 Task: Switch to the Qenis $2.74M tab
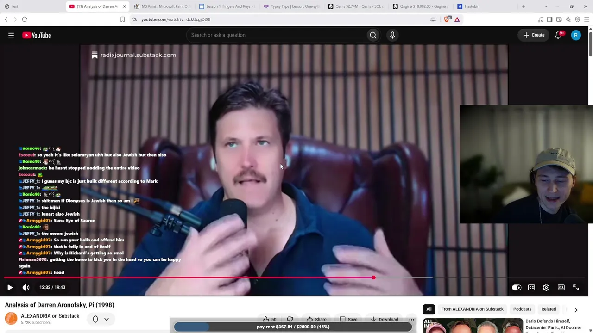click(x=356, y=6)
